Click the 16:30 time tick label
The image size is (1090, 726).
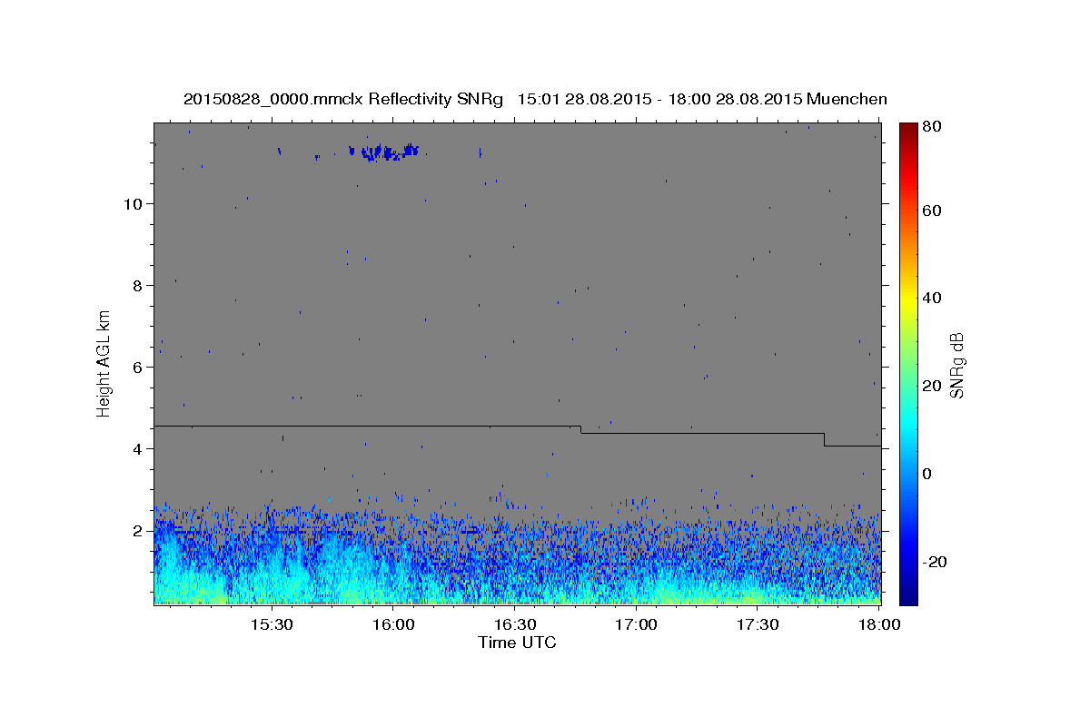pos(514,625)
